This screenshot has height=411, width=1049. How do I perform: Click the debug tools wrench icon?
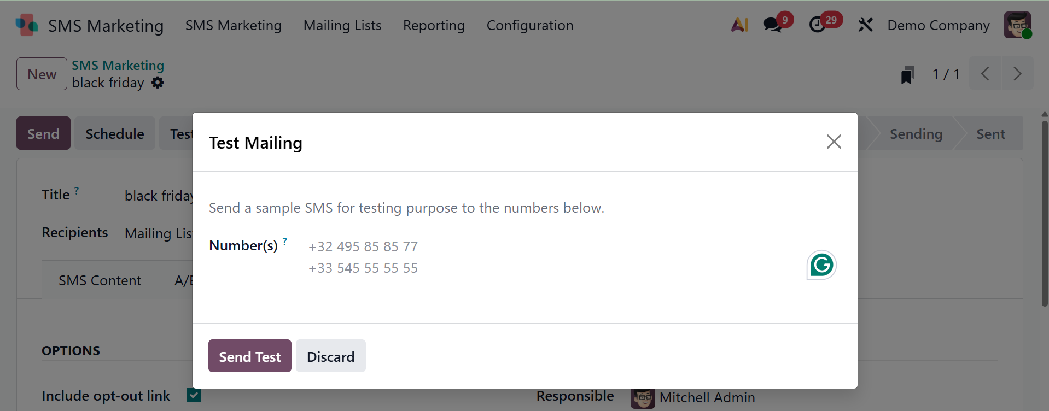pyautogui.click(x=865, y=25)
